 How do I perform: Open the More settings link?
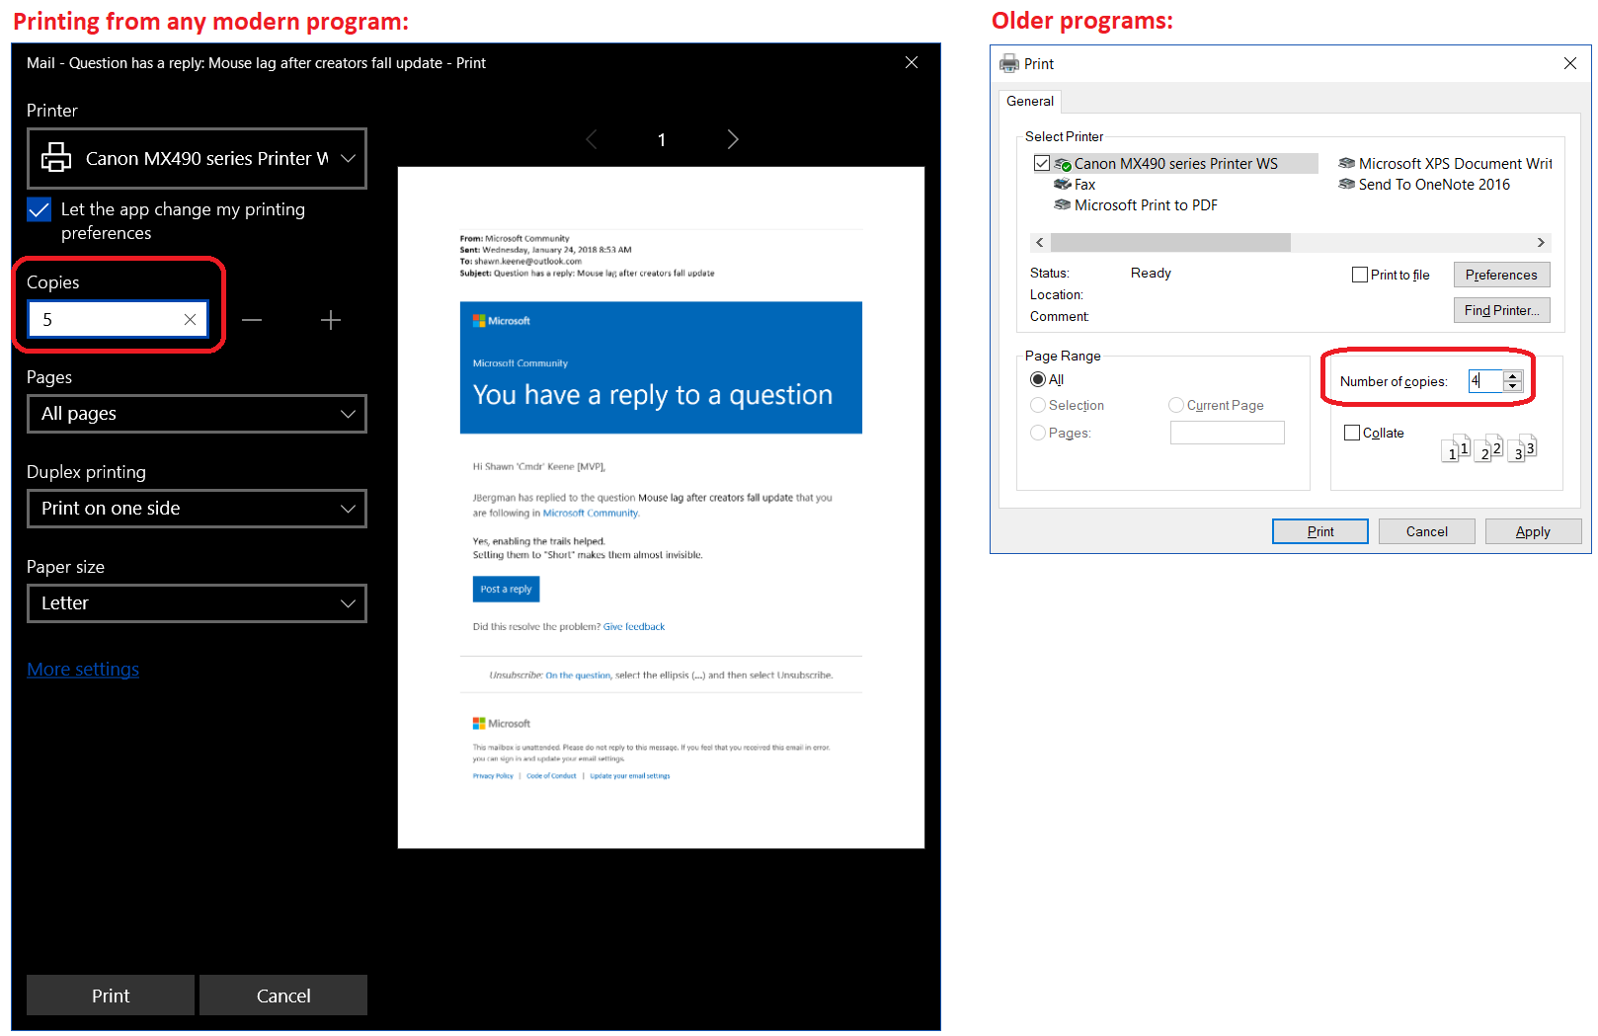(83, 670)
